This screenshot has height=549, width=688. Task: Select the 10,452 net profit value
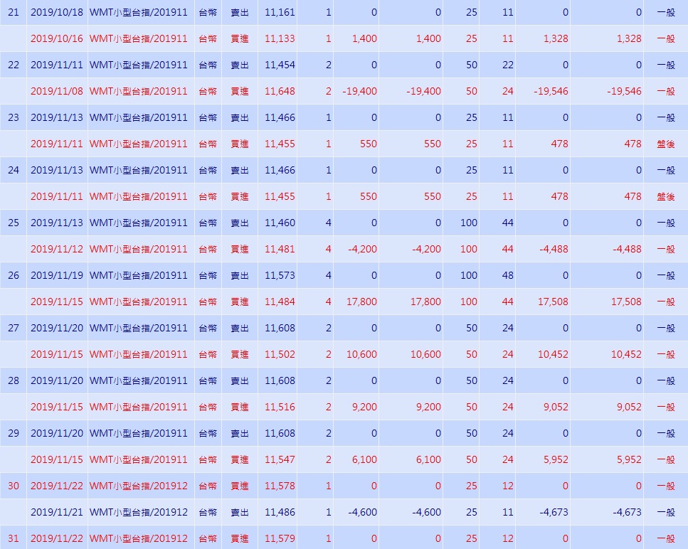click(x=553, y=354)
